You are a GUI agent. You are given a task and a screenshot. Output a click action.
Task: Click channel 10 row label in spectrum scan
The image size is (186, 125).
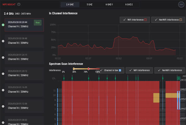click(x=55, y=95)
